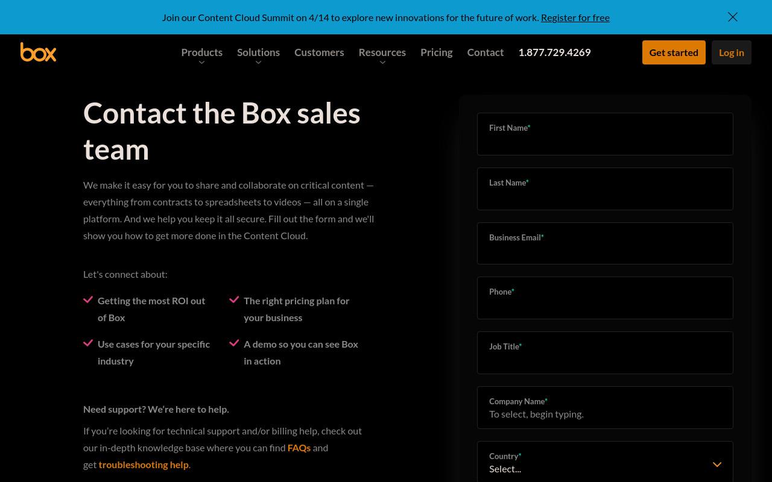
Task: Focus the Phone field
Action: tap(605, 298)
